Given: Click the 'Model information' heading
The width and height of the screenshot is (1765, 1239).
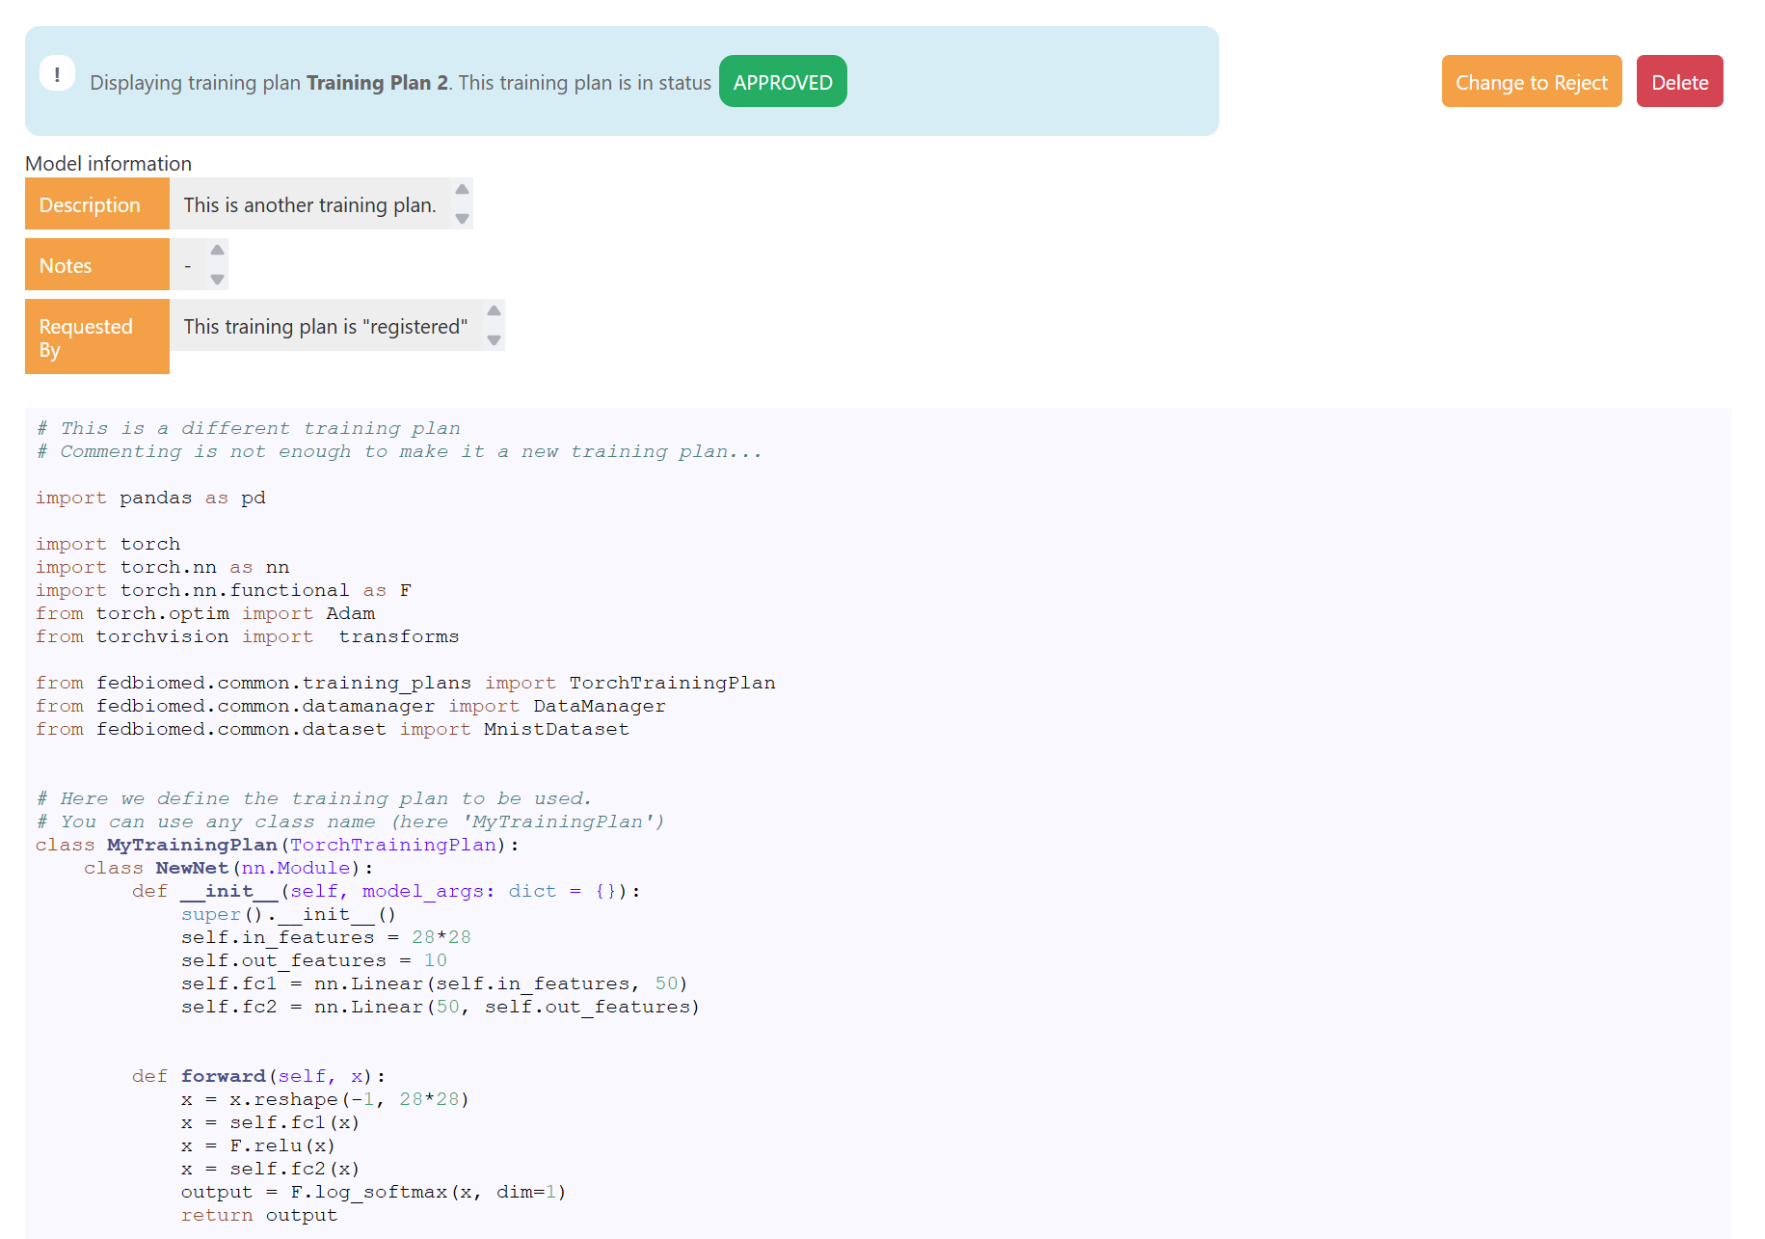Looking at the screenshot, I should pos(109,163).
